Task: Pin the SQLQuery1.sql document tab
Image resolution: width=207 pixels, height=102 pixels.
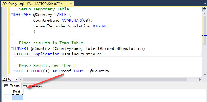Action: click(66, 4)
